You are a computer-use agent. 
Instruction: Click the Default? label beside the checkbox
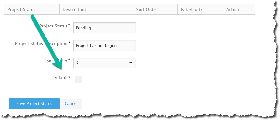point(61,77)
